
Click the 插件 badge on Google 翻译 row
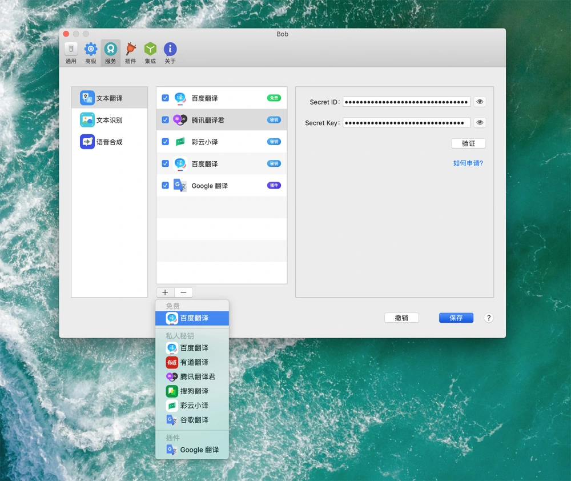tap(274, 185)
